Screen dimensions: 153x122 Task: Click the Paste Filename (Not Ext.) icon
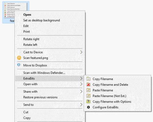(x=88, y=96)
